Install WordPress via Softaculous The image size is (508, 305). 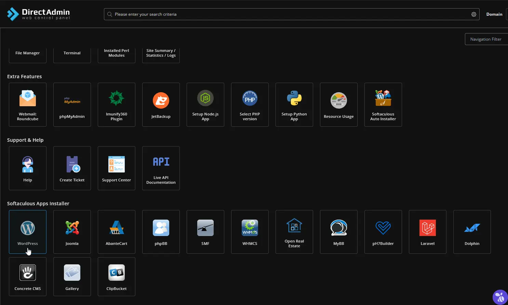coord(28,232)
